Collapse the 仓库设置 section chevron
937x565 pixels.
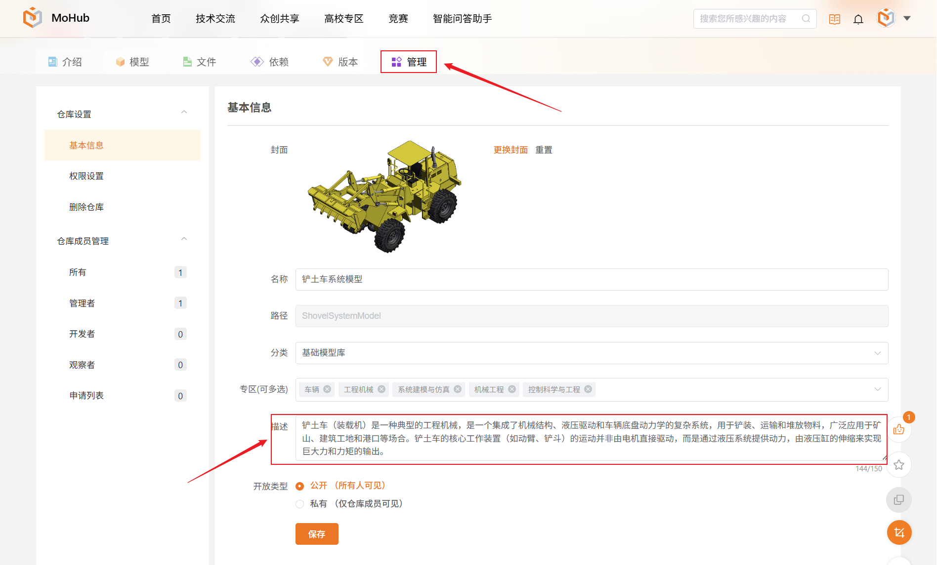pos(184,113)
